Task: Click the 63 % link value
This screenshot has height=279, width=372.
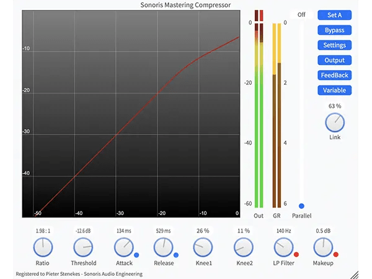Action: point(335,106)
